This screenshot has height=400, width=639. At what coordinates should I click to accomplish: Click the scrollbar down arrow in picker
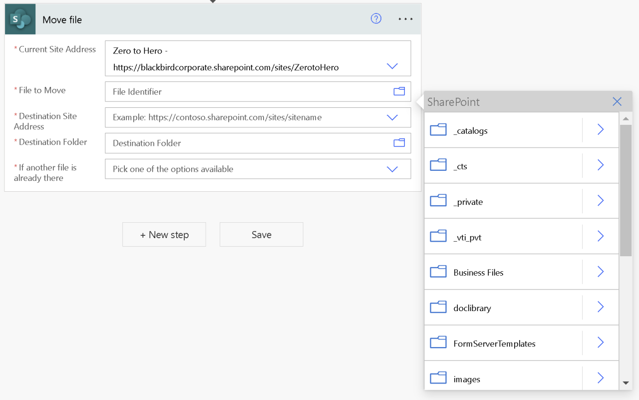(626, 383)
